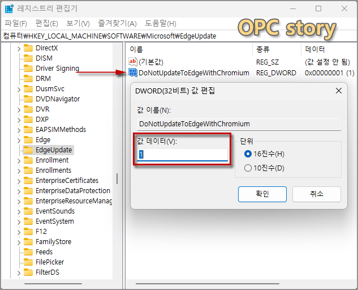Open the 즐겨찾기(A) menu

click(118, 23)
